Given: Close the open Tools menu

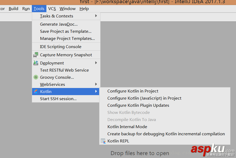Looking at the screenshot, I should point(39,9).
